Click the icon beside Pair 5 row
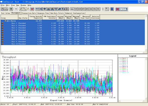Screen dimensions: 148x106 click(3, 32)
